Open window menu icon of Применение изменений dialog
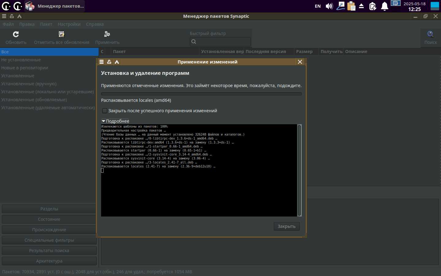The width and height of the screenshot is (441, 276). tap(101, 62)
